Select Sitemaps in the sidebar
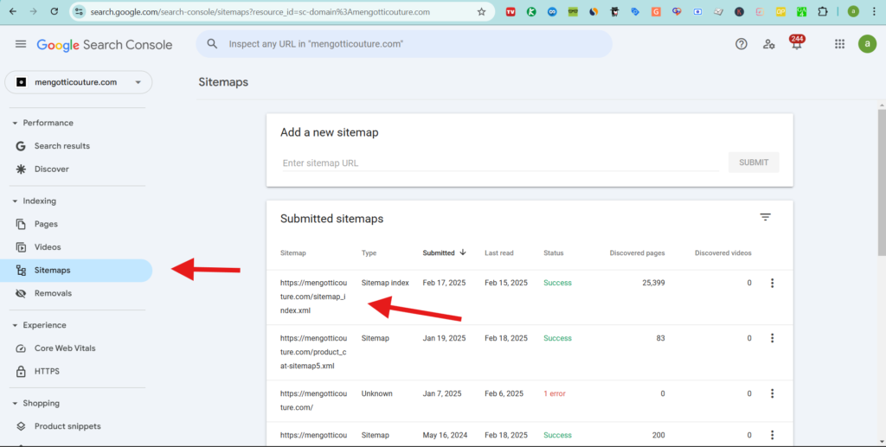The width and height of the screenshot is (886, 447). click(76, 271)
